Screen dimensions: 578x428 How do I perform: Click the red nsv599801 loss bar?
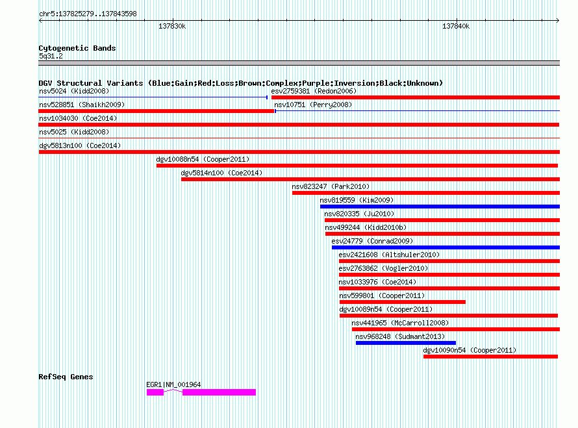coord(403,302)
